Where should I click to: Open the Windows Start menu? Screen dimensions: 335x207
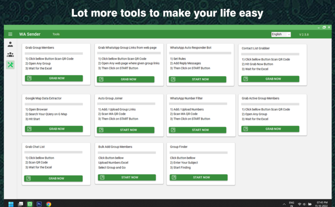pyautogui.click(x=10, y=204)
